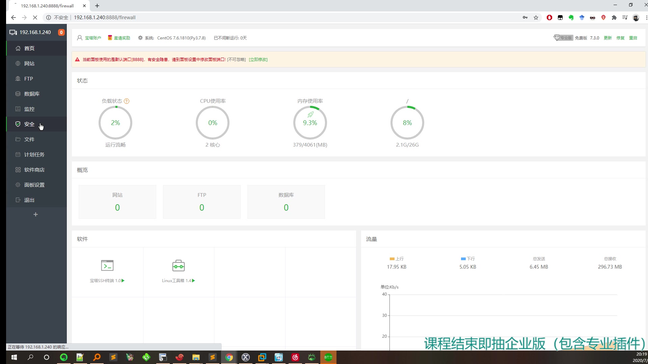The width and height of the screenshot is (648, 364).
Task: Bookmark this page with star icon
Action: 536,18
